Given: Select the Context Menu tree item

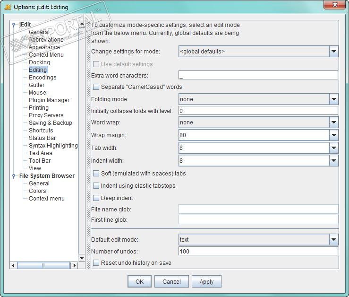Looking at the screenshot, I should click(46, 55).
